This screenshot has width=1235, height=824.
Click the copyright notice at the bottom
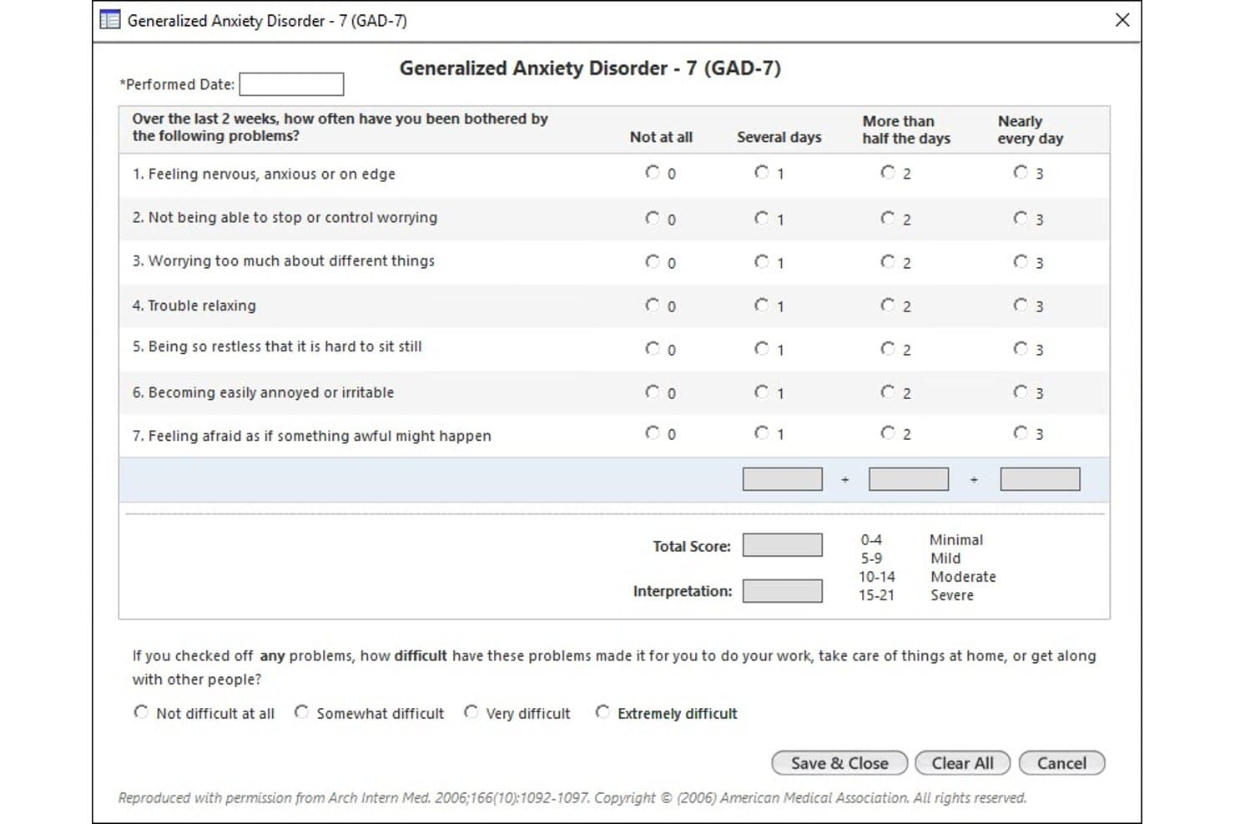[x=572, y=798]
